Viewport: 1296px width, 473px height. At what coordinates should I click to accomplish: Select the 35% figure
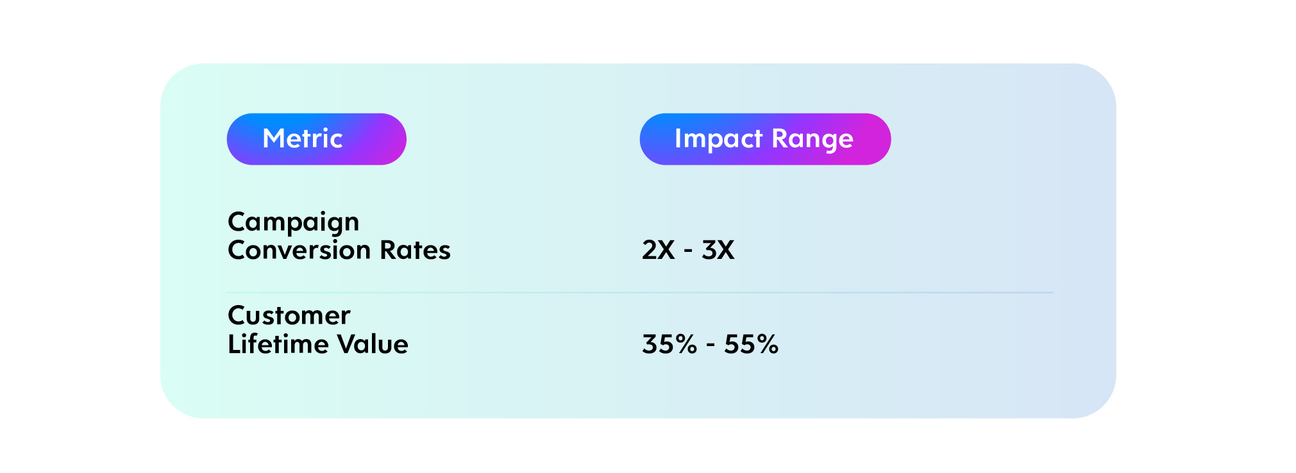pyautogui.click(x=669, y=344)
